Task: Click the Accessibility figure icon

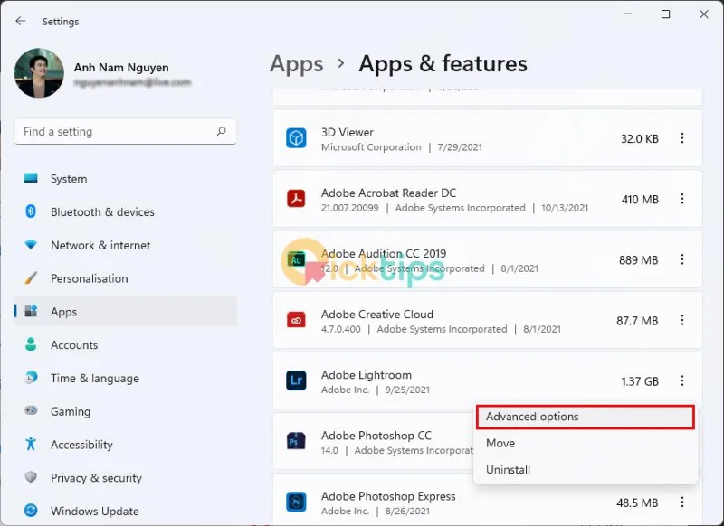Action: pyautogui.click(x=31, y=444)
